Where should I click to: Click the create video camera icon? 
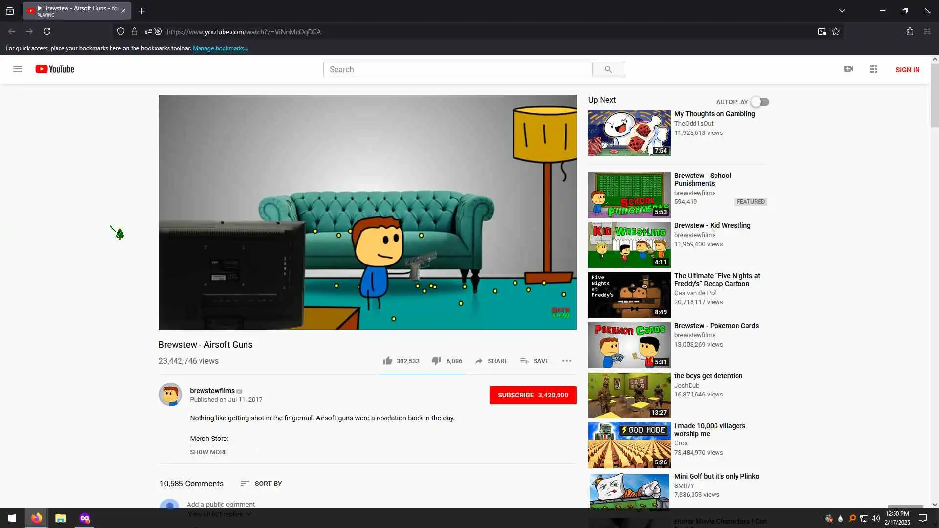click(849, 69)
